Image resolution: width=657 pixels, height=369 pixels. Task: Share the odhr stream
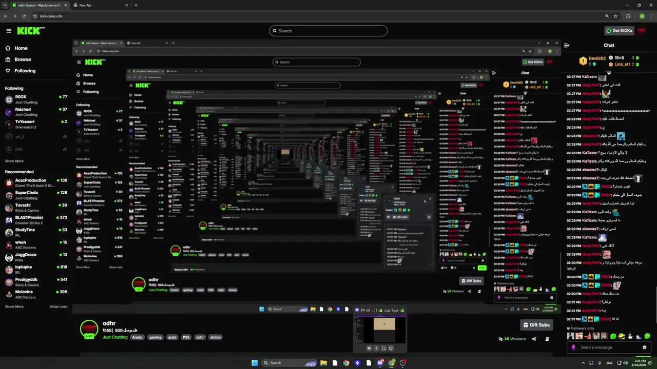(534, 339)
